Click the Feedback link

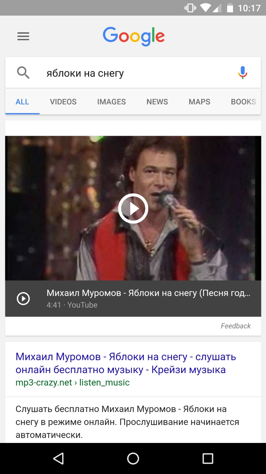click(x=236, y=326)
